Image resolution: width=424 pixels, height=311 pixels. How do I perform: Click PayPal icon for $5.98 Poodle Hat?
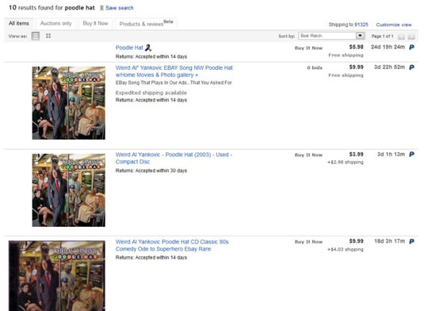point(411,48)
